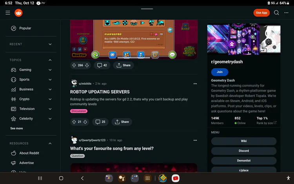
Task: Launch Geometry Dash from the taskbar
Action: tap(163, 178)
